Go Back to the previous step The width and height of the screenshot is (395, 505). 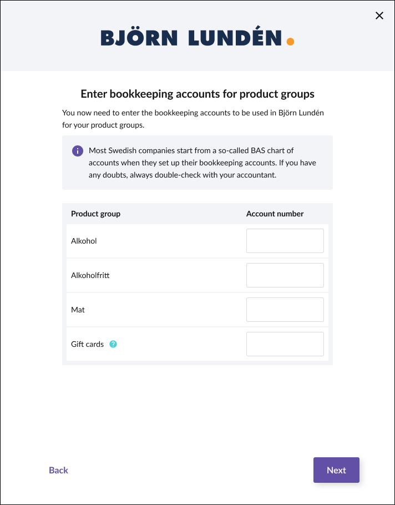pos(58,470)
